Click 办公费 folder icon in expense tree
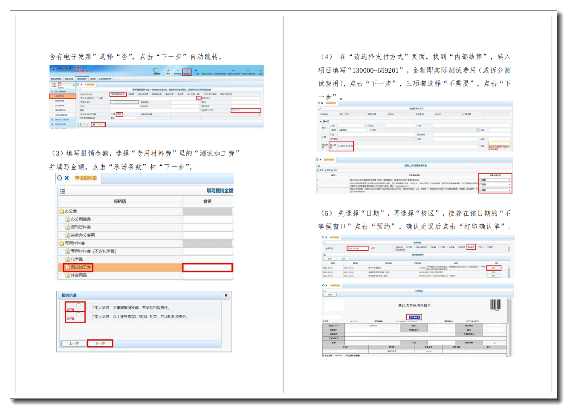Image resolution: width=567 pixels, height=409 pixels. click(x=61, y=211)
